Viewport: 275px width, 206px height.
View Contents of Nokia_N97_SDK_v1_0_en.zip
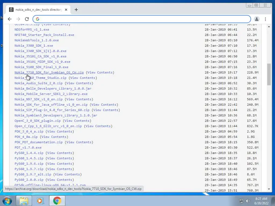coord(79,99)
